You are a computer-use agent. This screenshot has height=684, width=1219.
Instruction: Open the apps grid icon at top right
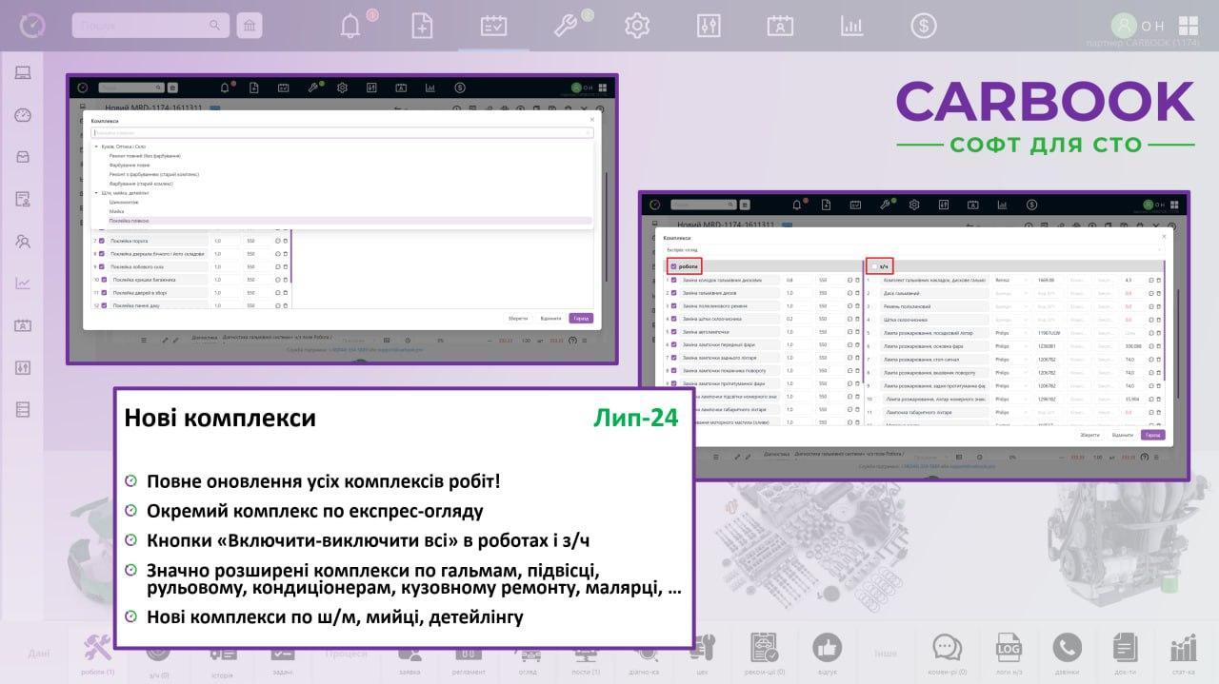coord(1189,26)
